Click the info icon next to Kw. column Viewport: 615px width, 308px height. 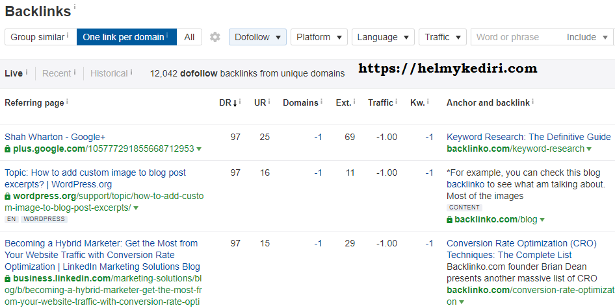428,101
